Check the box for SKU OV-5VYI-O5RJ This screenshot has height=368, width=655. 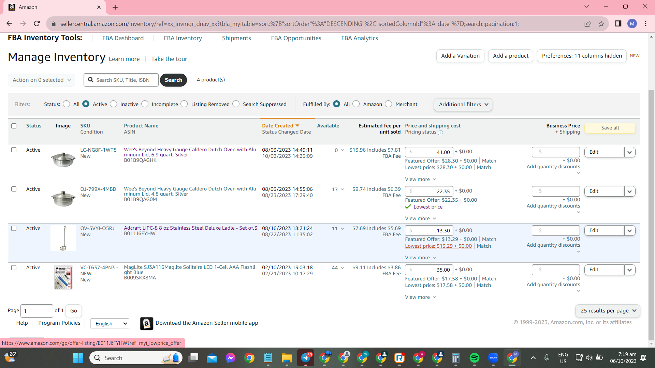pos(14,228)
